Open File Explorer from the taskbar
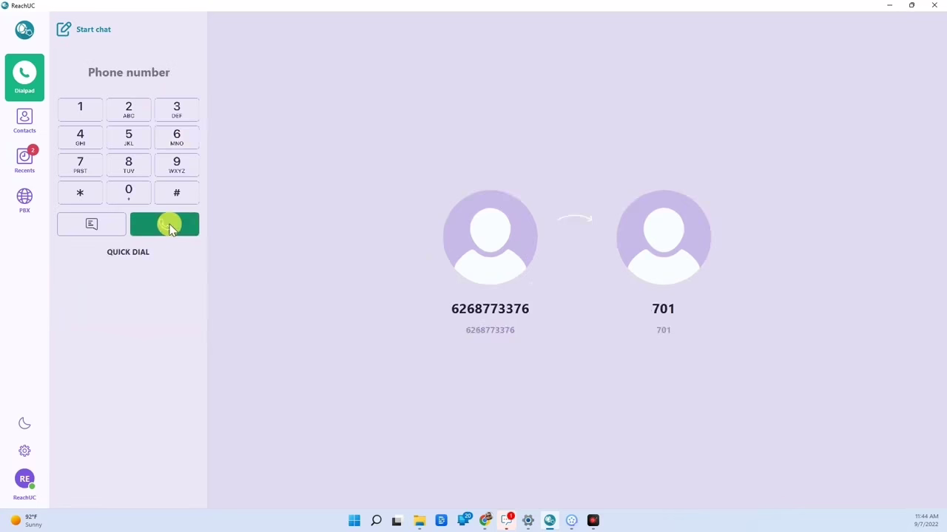The image size is (947, 532). click(419, 520)
